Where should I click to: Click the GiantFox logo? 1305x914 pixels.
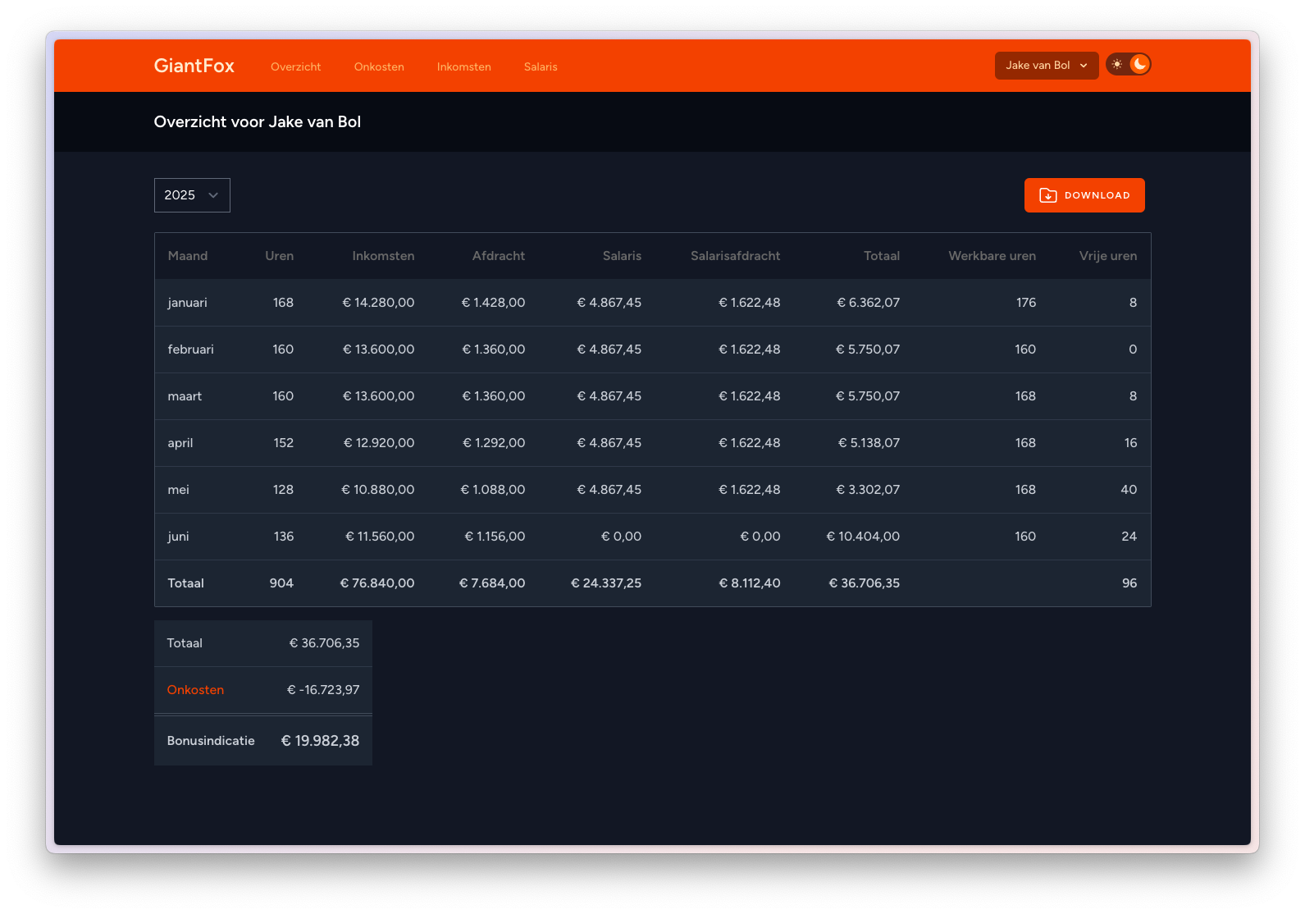194,66
